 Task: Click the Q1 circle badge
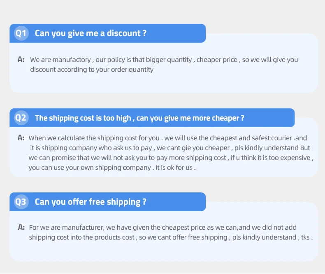click(x=21, y=33)
